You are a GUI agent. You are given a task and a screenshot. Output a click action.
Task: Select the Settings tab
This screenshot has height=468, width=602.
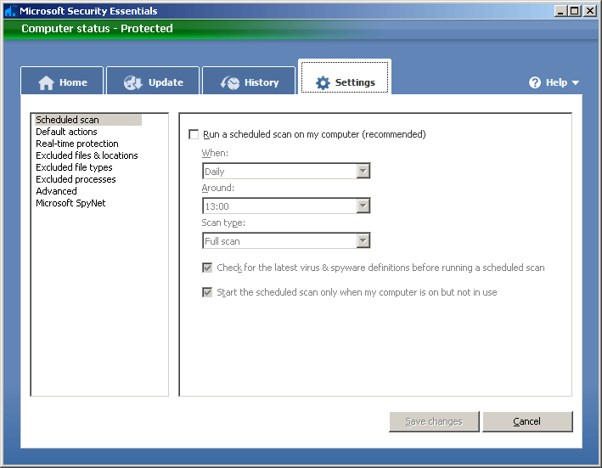(345, 77)
